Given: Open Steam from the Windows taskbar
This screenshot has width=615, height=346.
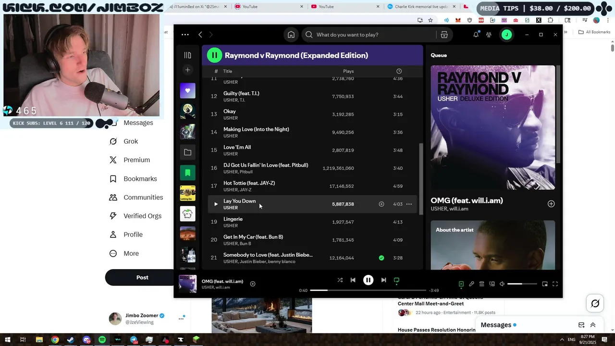Looking at the screenshot, I should tap(71, 340).
